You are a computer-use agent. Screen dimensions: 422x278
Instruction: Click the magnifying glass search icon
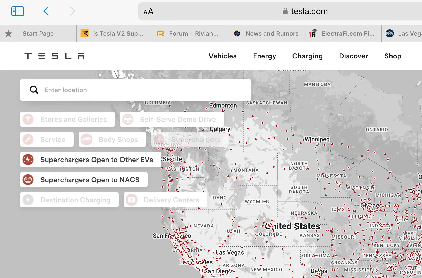point(34,90)
